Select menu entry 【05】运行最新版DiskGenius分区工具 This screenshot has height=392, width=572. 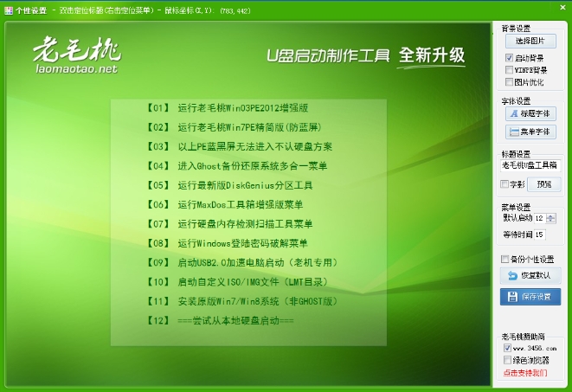(229, 185)
